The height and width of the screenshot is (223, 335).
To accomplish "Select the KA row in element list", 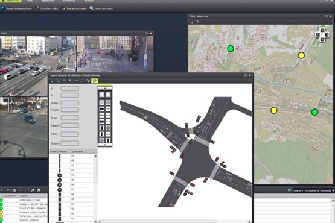I will [x=71, y=175].
